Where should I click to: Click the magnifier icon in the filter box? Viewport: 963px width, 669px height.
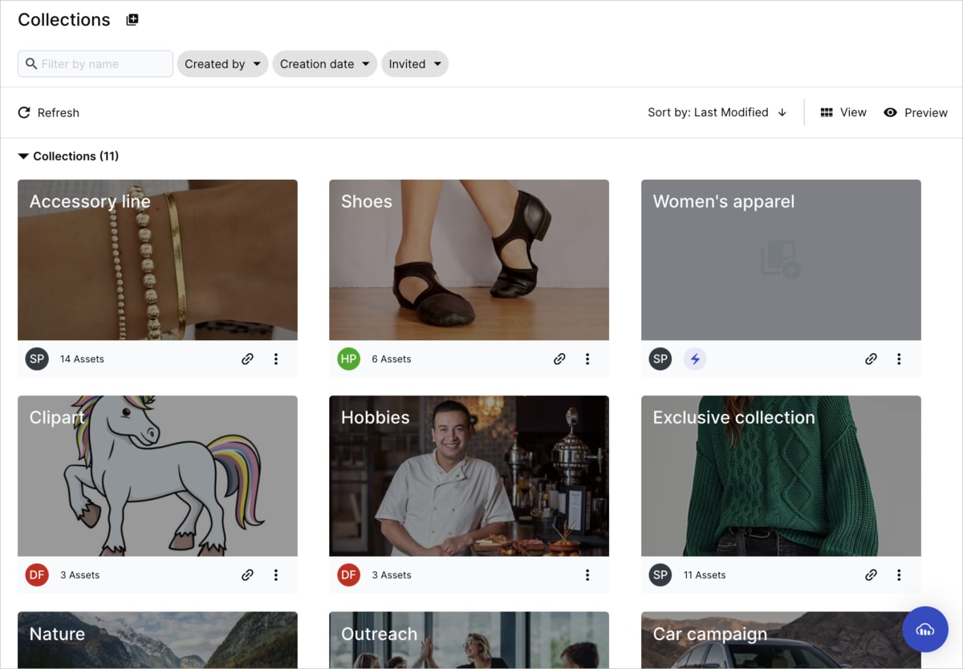31,63
